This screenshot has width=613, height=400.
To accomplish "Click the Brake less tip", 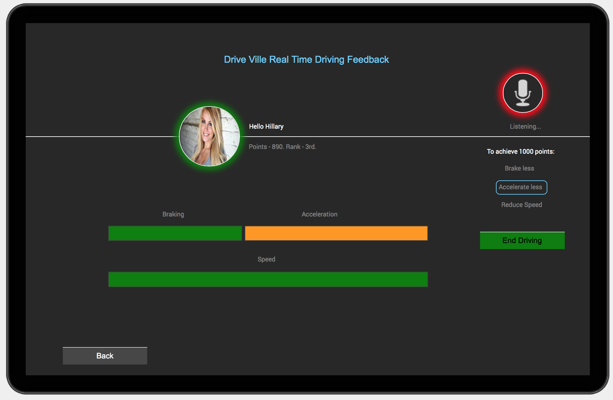I will [519, 168].
